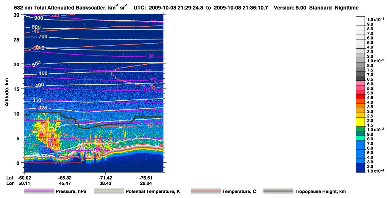Click the altitude axis tick 20
The height and width of the screenshot is (198, 387).
17,64
